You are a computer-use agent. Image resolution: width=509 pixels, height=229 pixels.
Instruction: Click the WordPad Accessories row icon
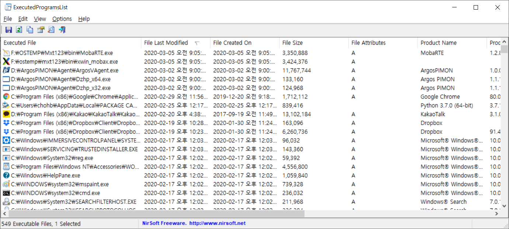(6, 167)
